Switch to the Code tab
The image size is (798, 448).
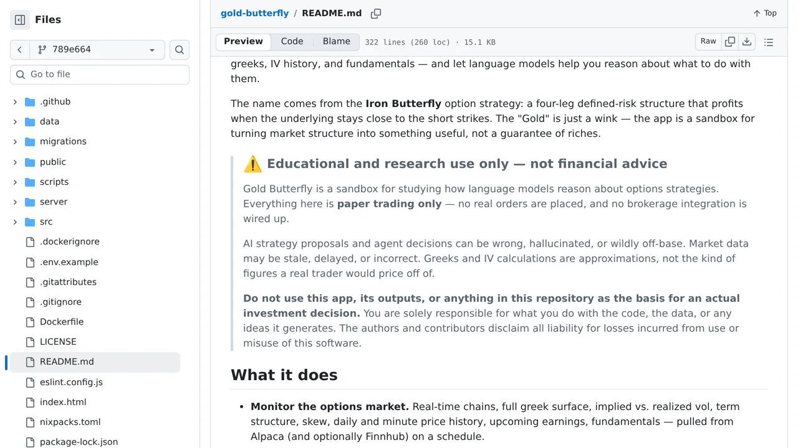tap(292, 42)
